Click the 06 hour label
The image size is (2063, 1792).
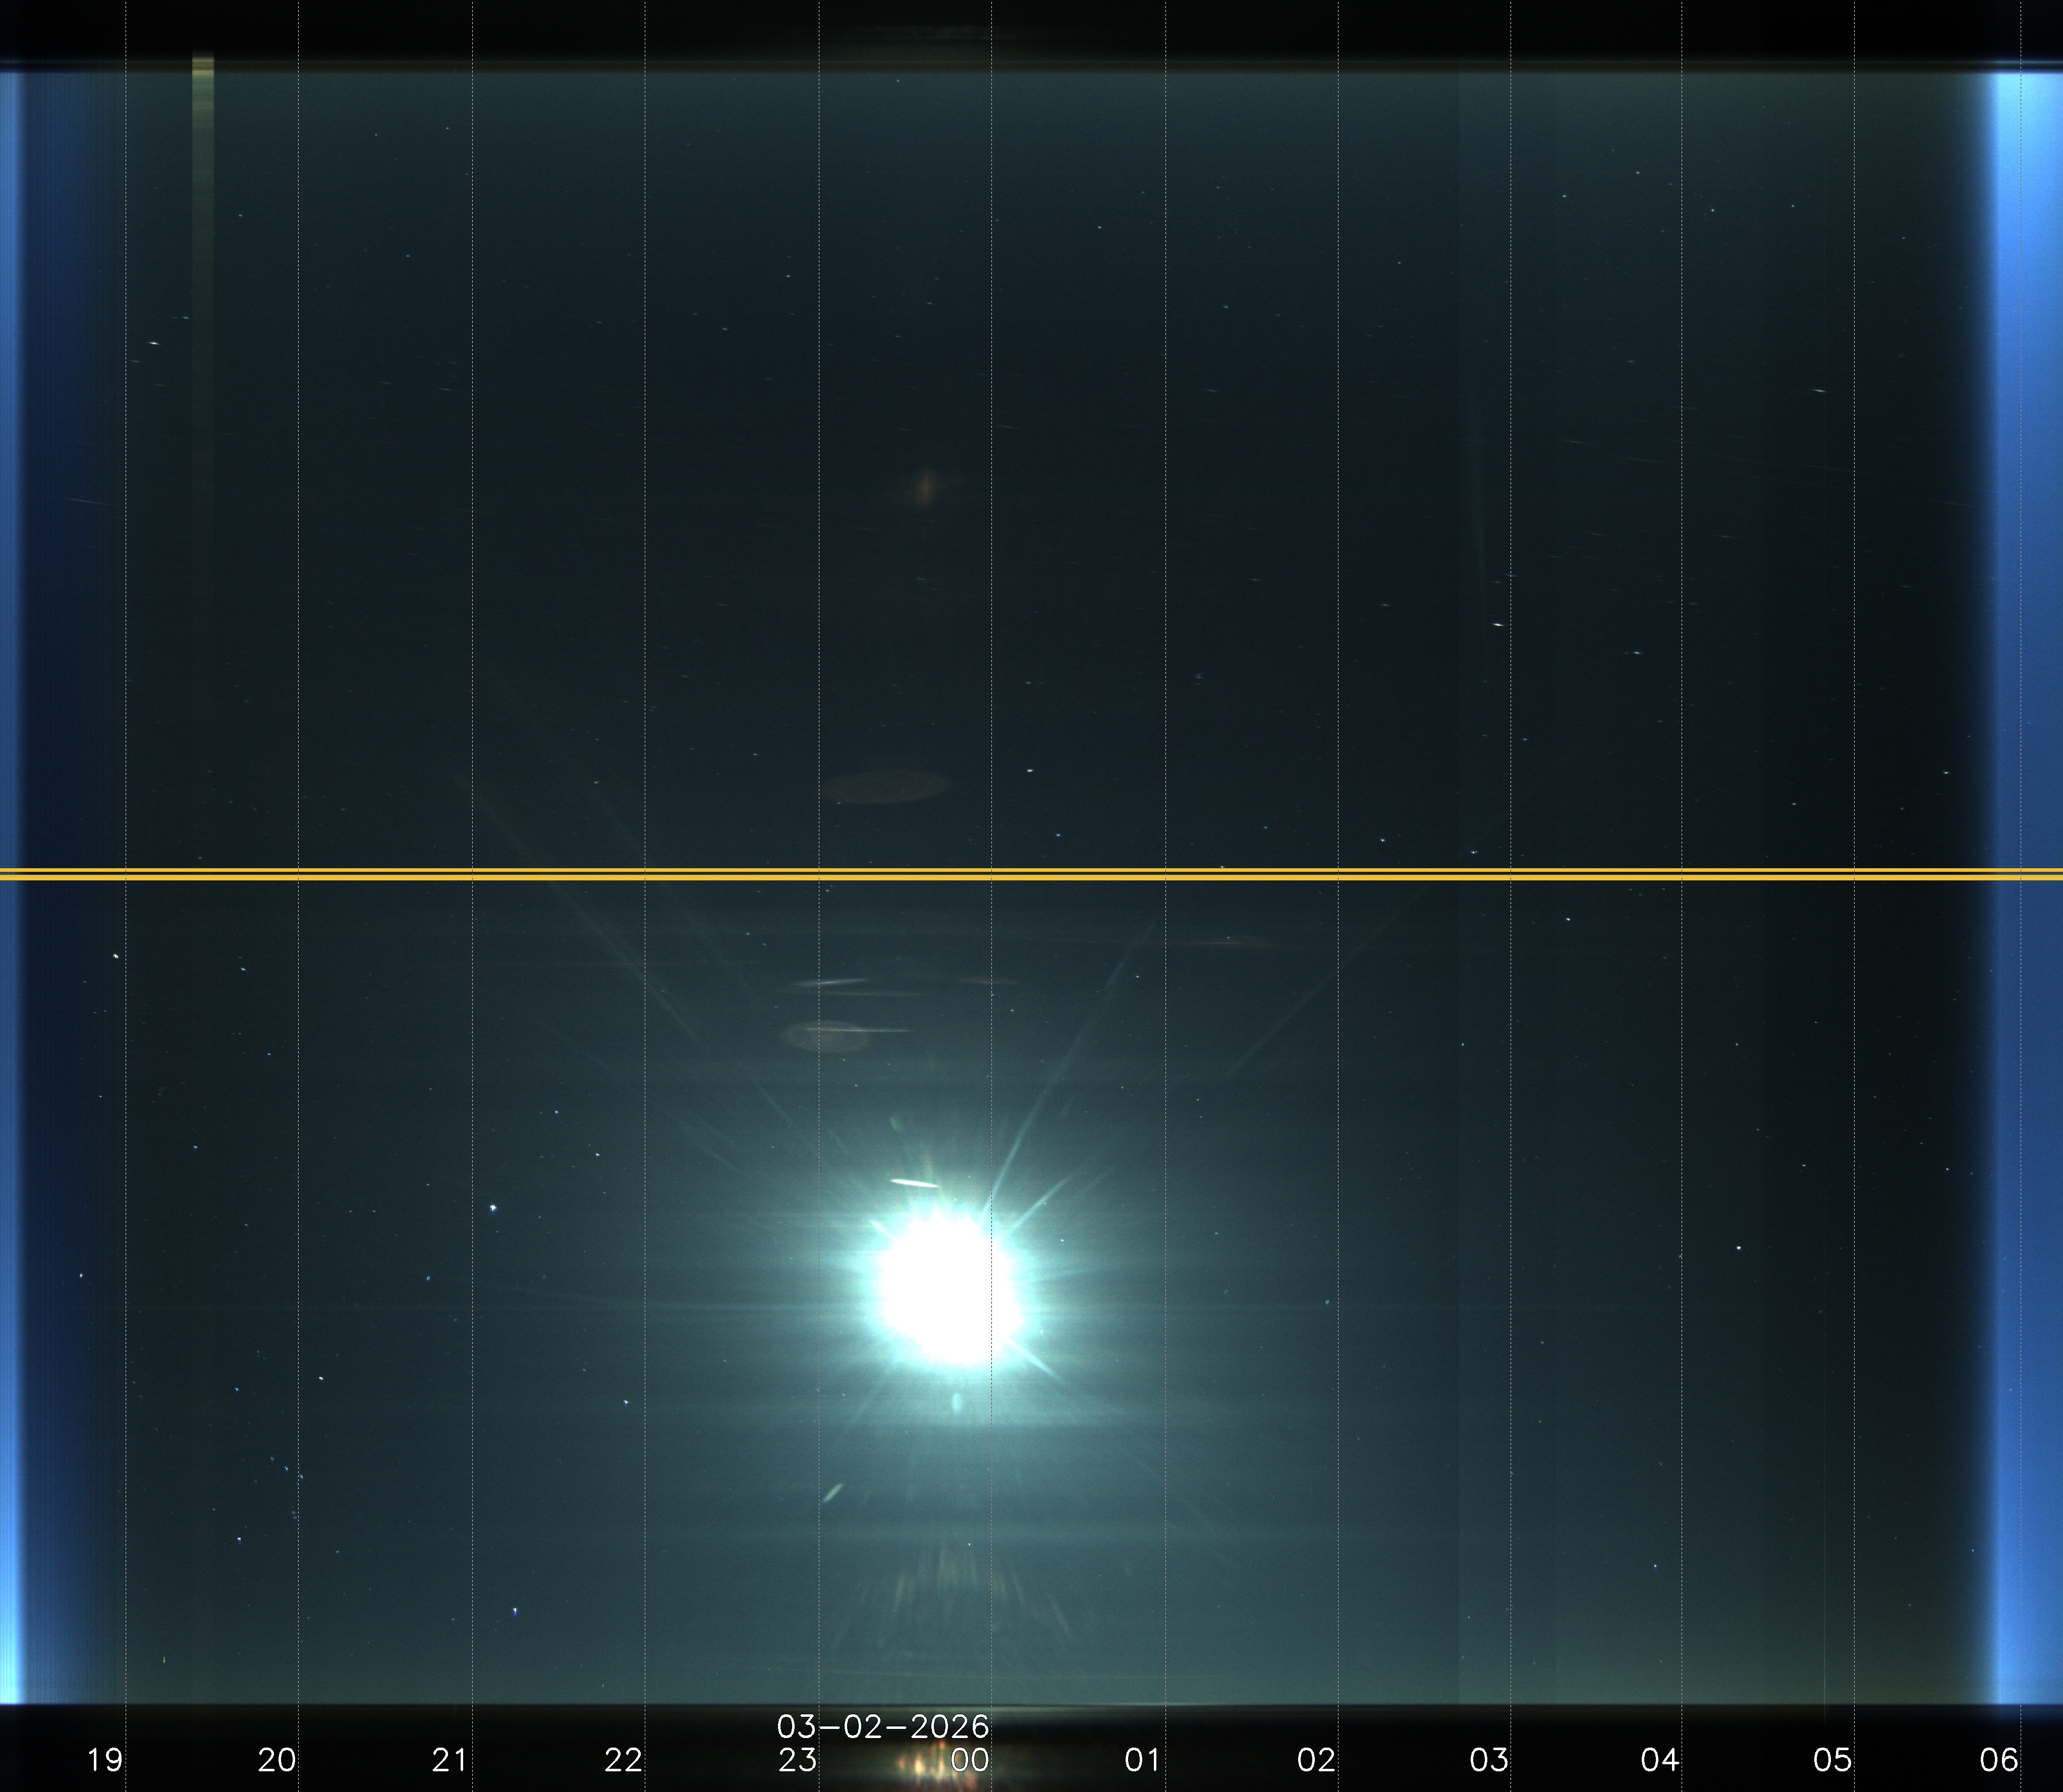(1999, 1759)
